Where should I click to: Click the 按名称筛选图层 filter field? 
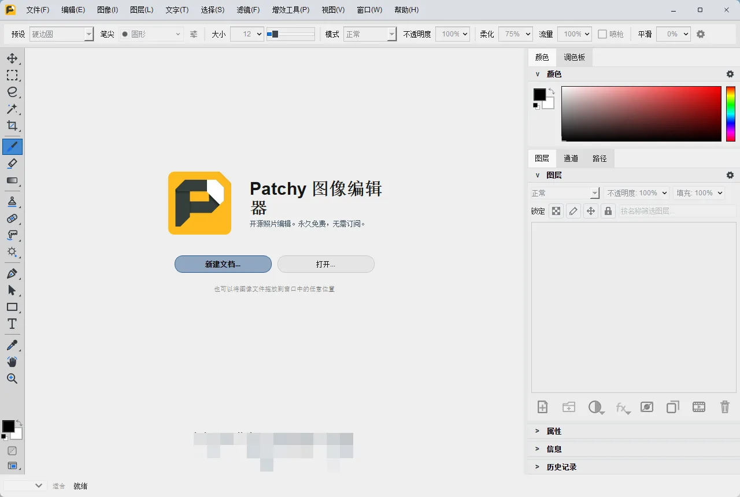pyautogui.click(x=677, y=211)
